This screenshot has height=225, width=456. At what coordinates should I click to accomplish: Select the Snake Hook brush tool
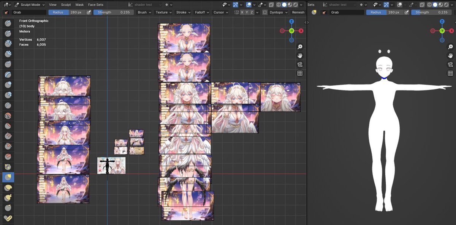(8, 197)
